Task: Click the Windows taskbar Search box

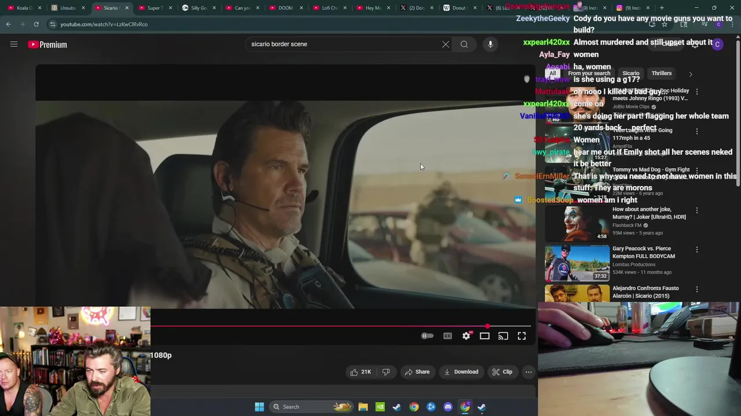Action: [x=311, y=407]
